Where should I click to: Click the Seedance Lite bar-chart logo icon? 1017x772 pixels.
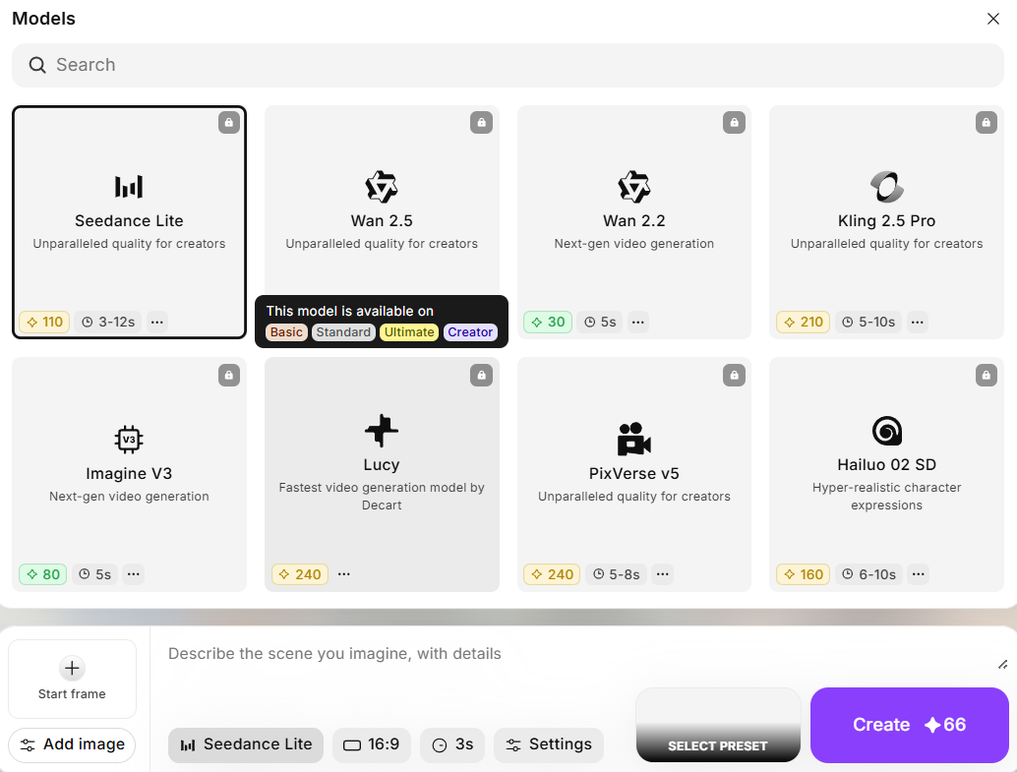pyautogui.click(x=129, y=187)
